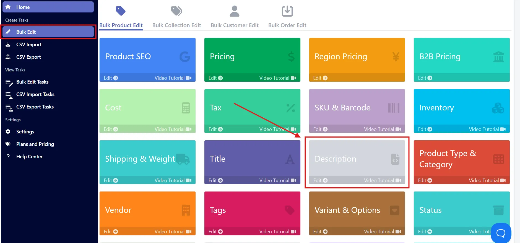Viewport: 520px width, 243px height.
Task: Click the Bulk Collection Edit double-tag icon
Action: pos(176,11)
